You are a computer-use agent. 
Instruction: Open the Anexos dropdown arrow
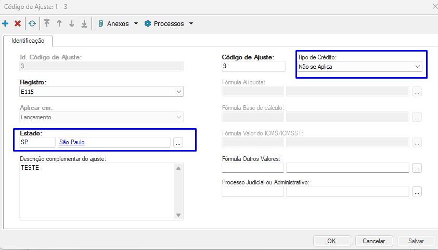click(136, 24)
